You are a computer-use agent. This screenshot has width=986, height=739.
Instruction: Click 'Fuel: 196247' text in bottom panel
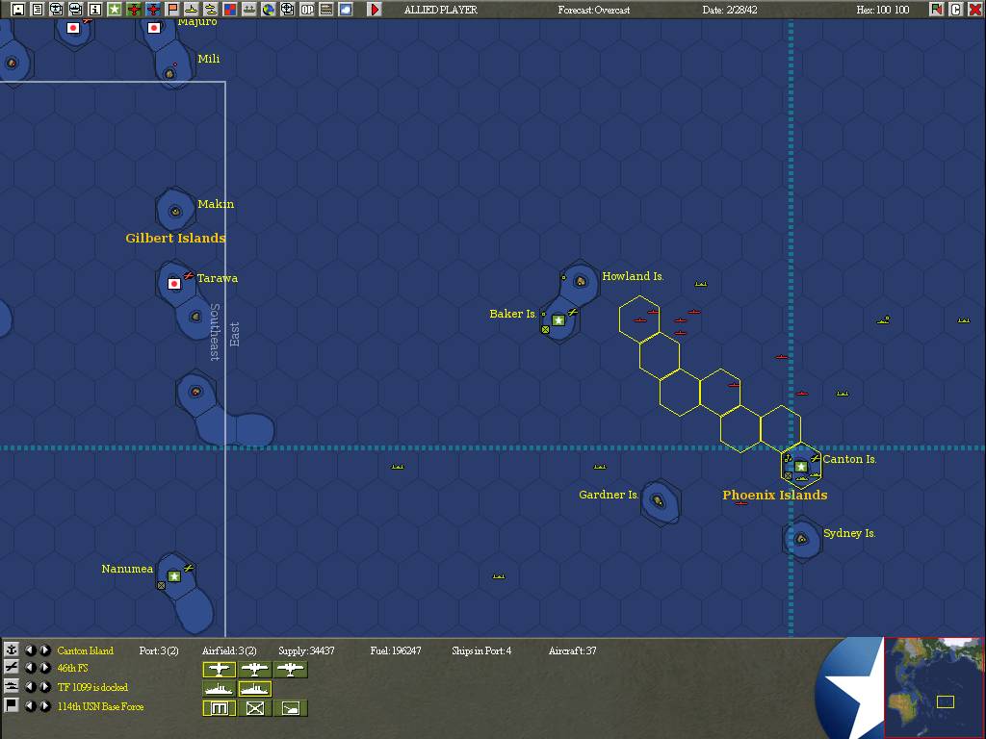(x=396, y=650)
